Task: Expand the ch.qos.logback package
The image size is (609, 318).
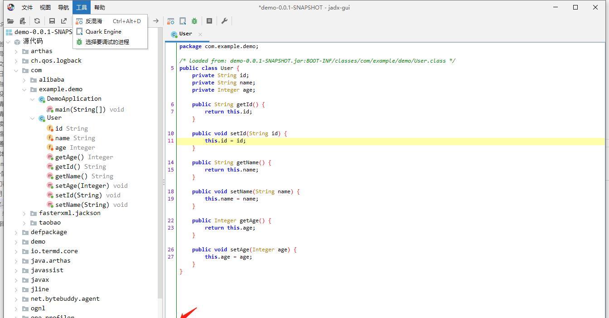Action: pos(16,61)
